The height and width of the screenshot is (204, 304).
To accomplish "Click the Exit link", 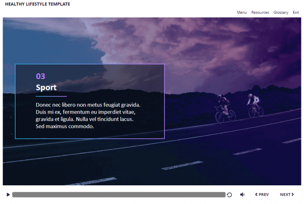I will [x=296, y=13].
